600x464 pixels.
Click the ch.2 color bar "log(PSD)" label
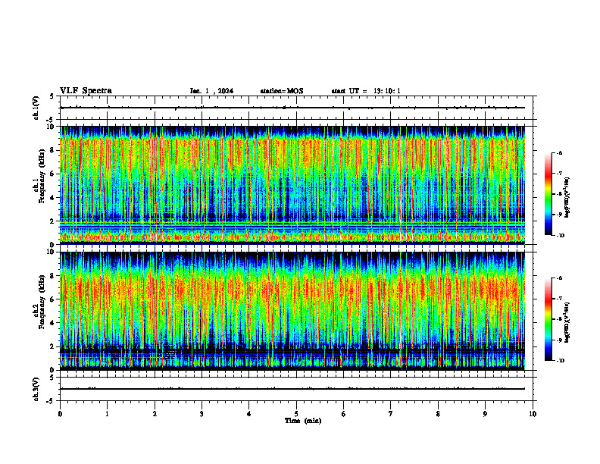click(x=567, y=322)
